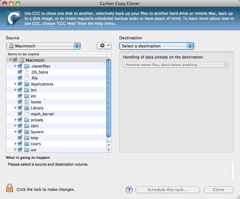The width and height of the screenshot is (240, 199).
Task: Click the Carbon Copy Cloner logo icon
Action: click(x=13, y=18)
